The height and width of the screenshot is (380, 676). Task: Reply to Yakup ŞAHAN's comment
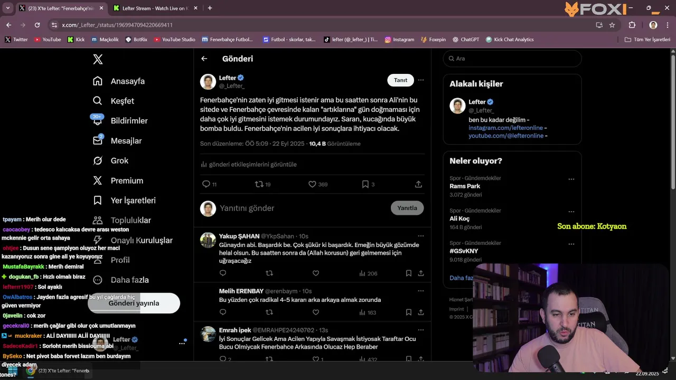(223, 273)
